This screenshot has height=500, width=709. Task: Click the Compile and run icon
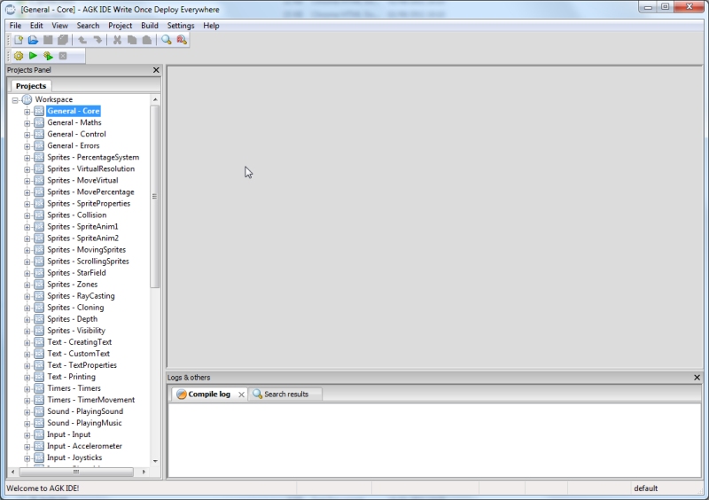point(48,56)
